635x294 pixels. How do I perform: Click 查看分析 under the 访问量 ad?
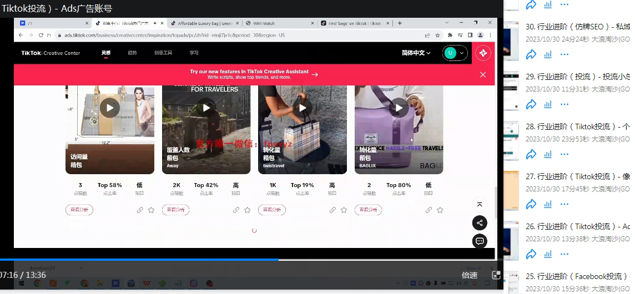(x=79, y=210)
